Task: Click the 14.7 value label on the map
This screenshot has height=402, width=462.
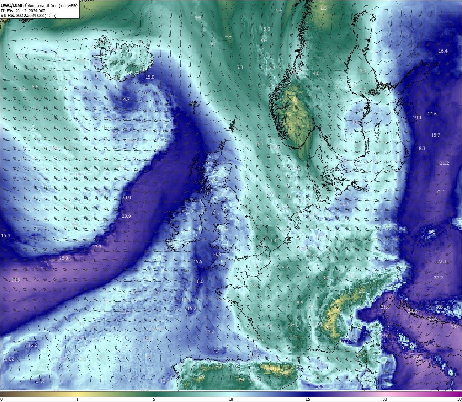Action: 125,99
